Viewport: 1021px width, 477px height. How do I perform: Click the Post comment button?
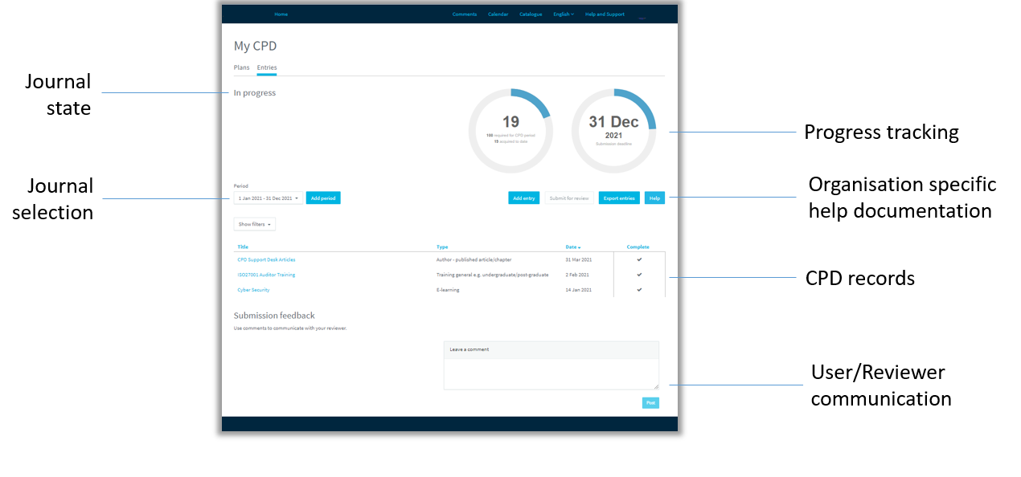pyautogui.click(x=650, y=402)
